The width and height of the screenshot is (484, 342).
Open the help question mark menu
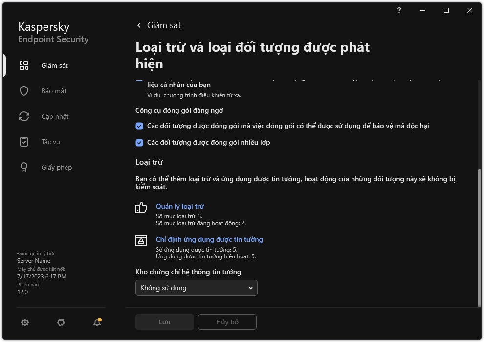tap(398, 10)
